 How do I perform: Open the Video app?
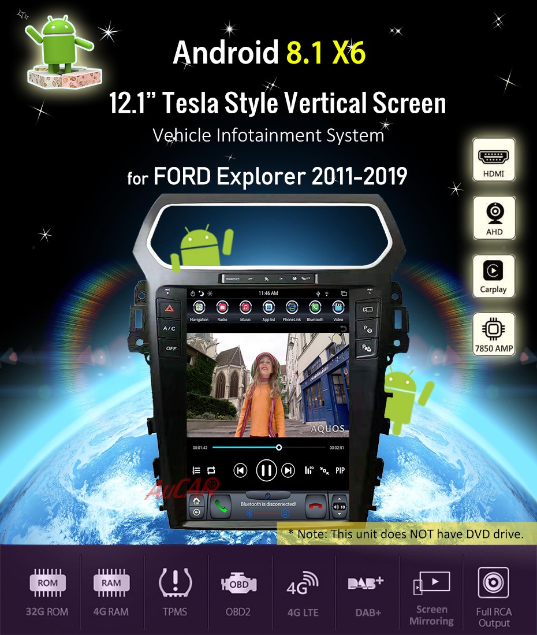click(338, 311)
